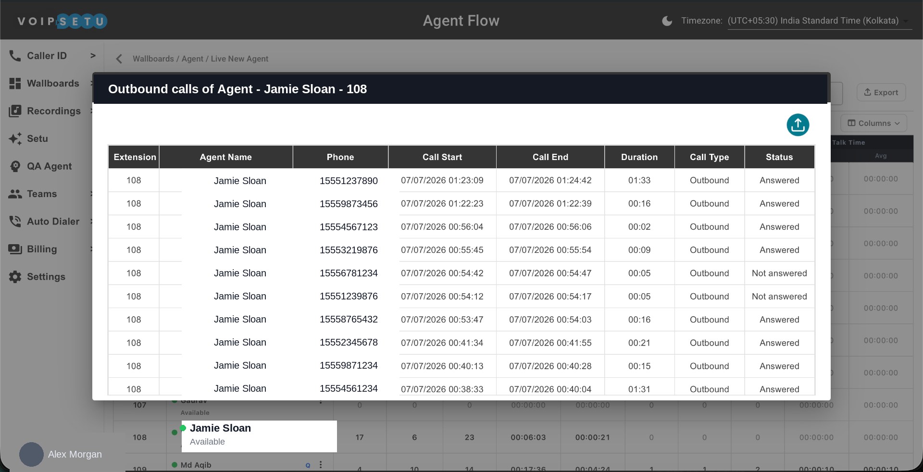Click the Teams people icon
923x472 pixels.
click(x=15, y=194)
